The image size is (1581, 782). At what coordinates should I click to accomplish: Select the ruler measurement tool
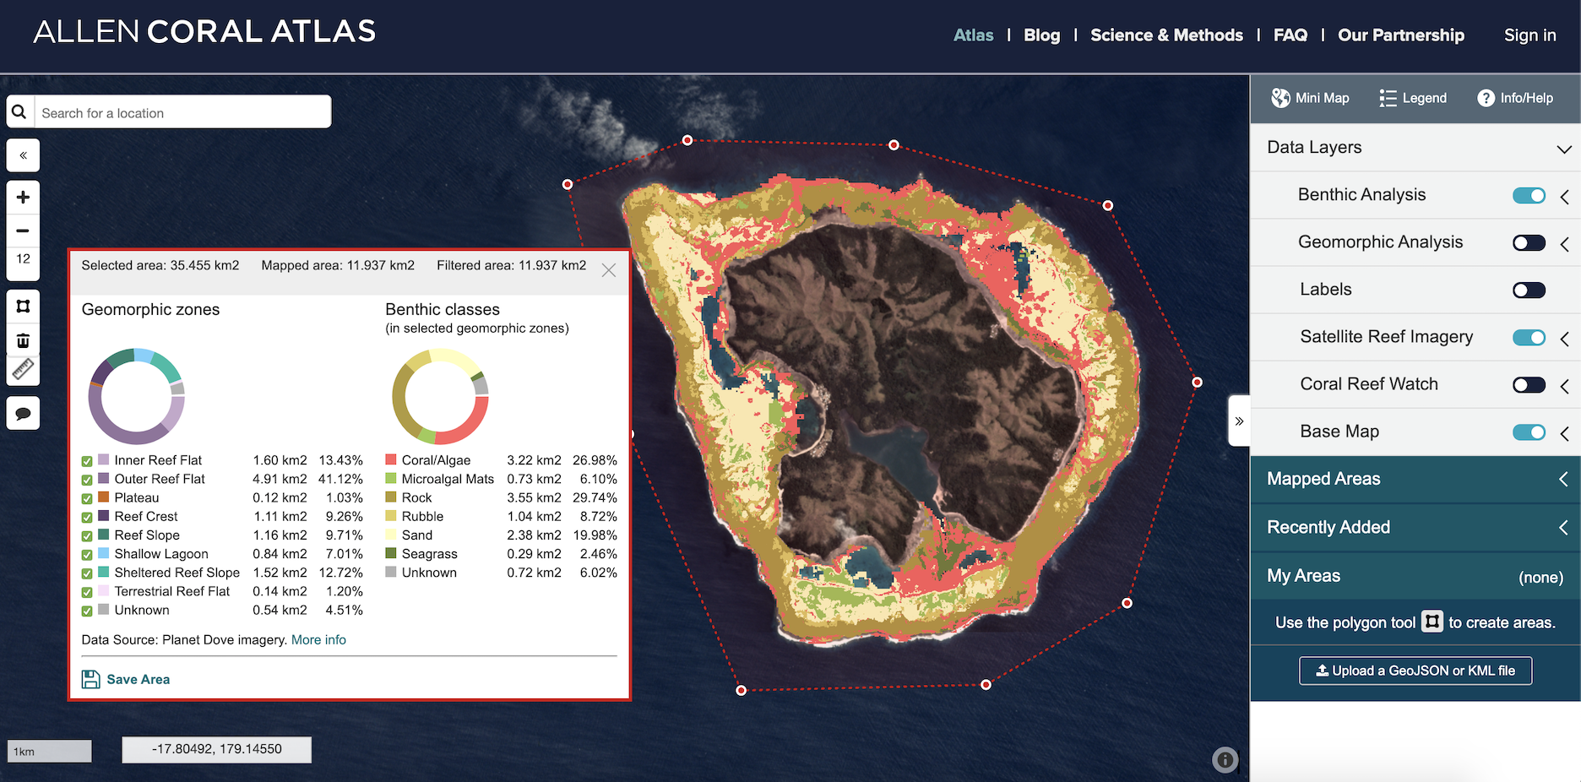point(23,370)
